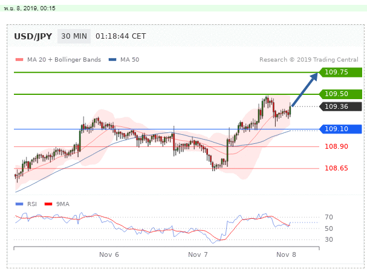The width and height of the screenshot is (367, 272).
Task: Click the MA 50 legend label
Action: [129, 60]
